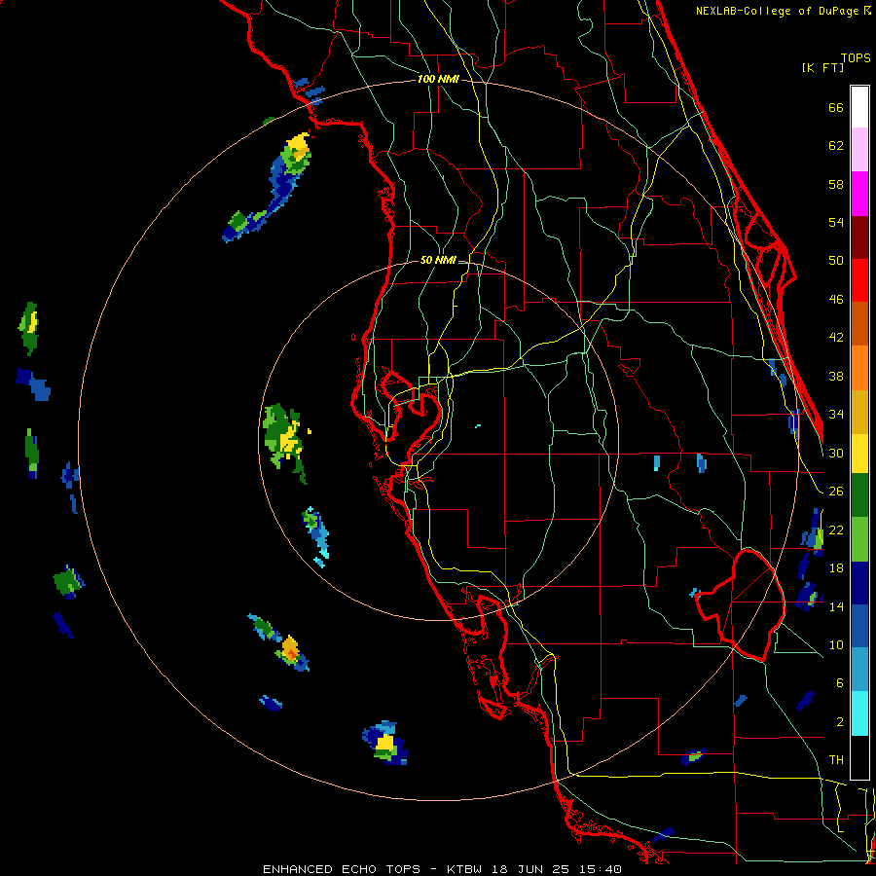Click the 54 value on the legend
This screenshot has height=876, width=876.
(x=836, y=222)
